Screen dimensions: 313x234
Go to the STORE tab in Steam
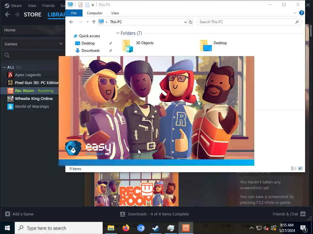[32, 15]
